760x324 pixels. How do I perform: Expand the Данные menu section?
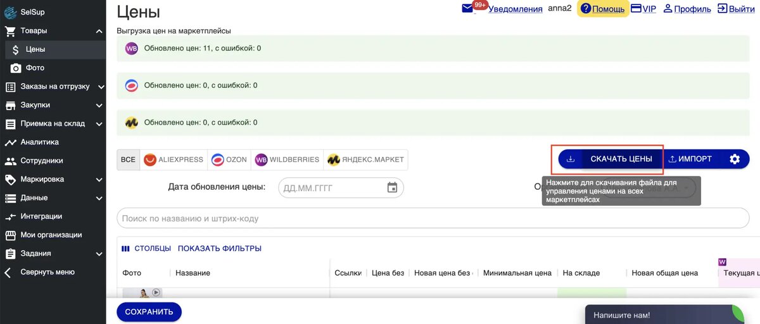tap(99, 198)
